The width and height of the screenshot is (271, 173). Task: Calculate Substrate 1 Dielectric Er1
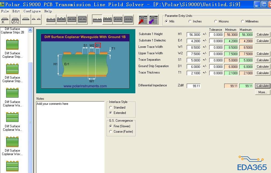263,41
